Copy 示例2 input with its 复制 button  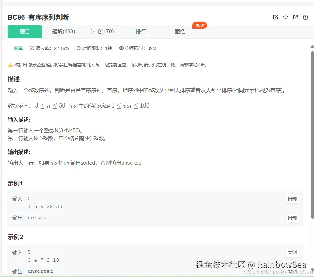coord(292,253)
